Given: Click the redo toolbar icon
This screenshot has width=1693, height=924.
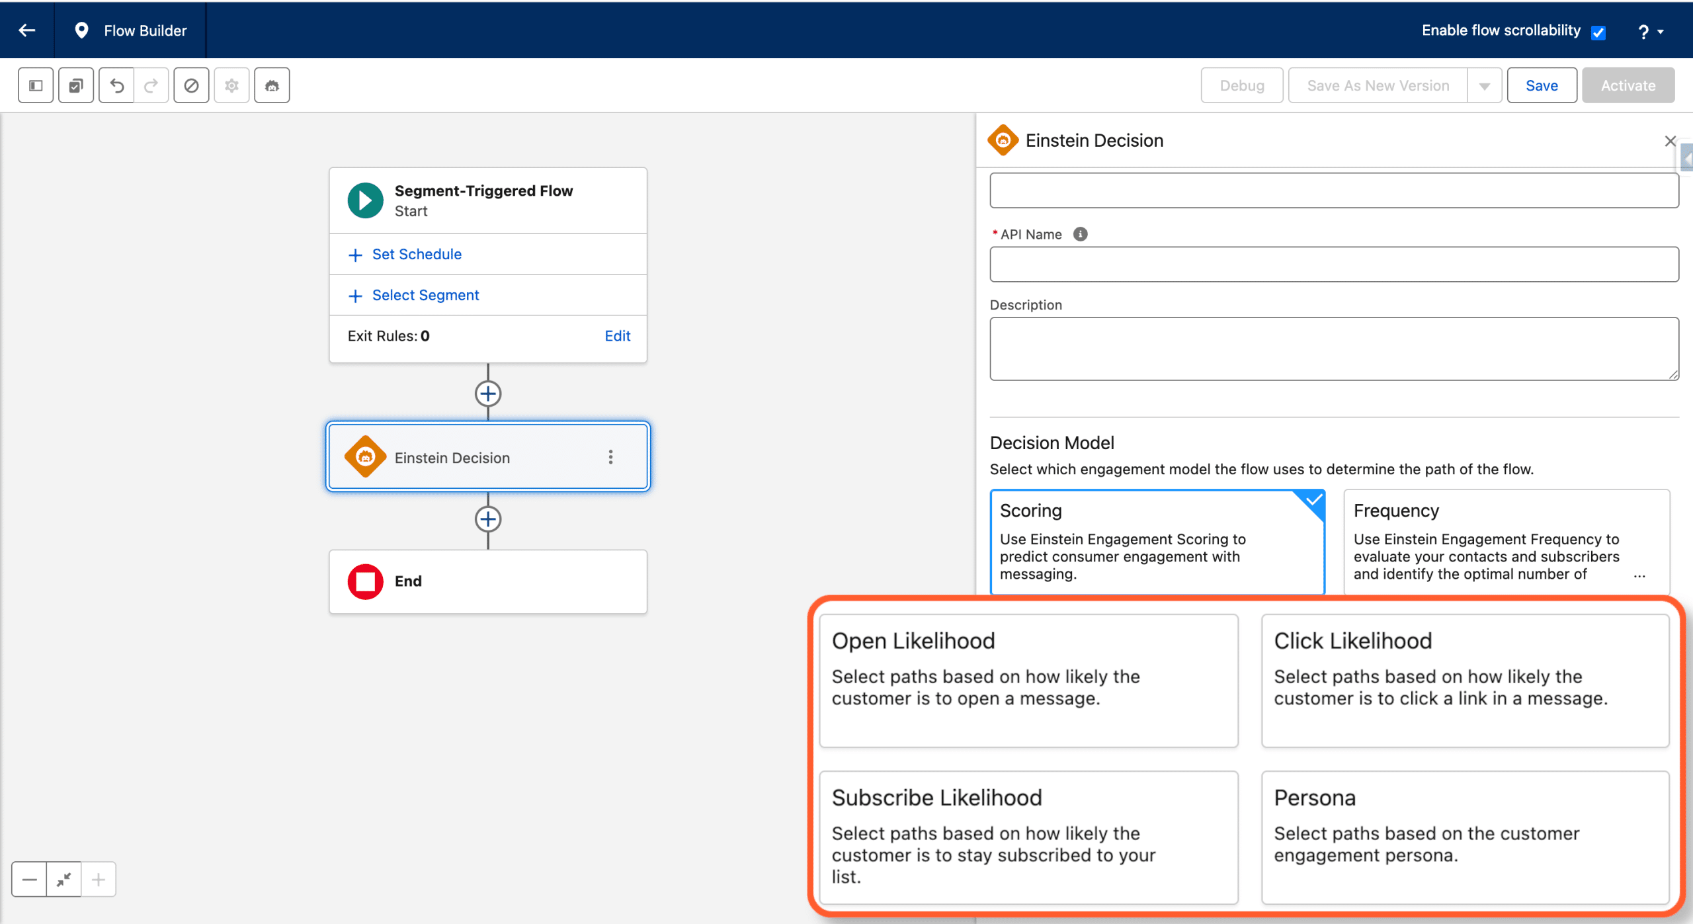Looking at the screenshot, I should (x=151, y=85).
